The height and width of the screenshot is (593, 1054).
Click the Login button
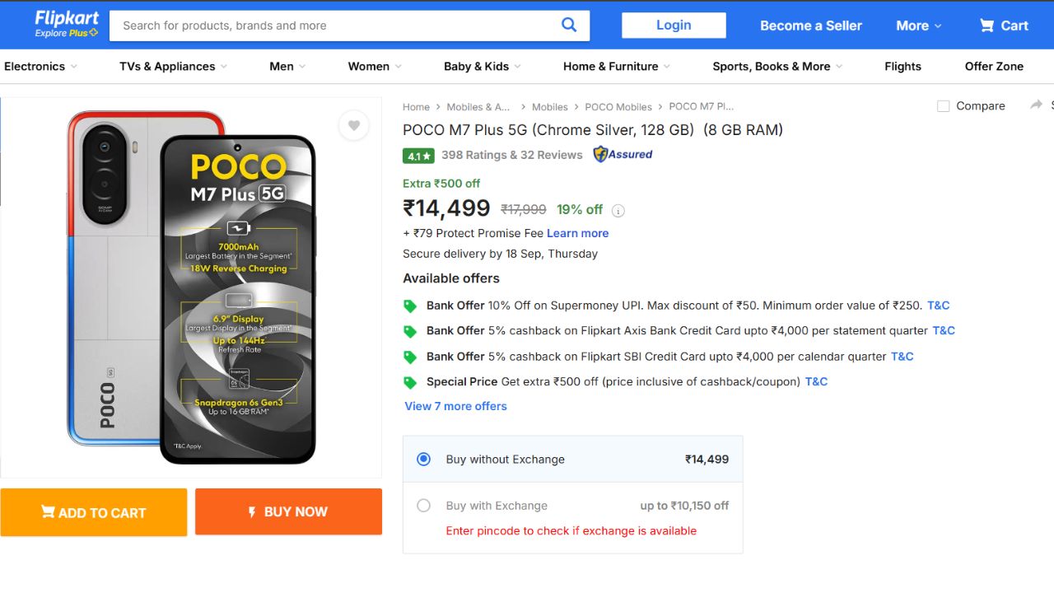coord(674,25)
